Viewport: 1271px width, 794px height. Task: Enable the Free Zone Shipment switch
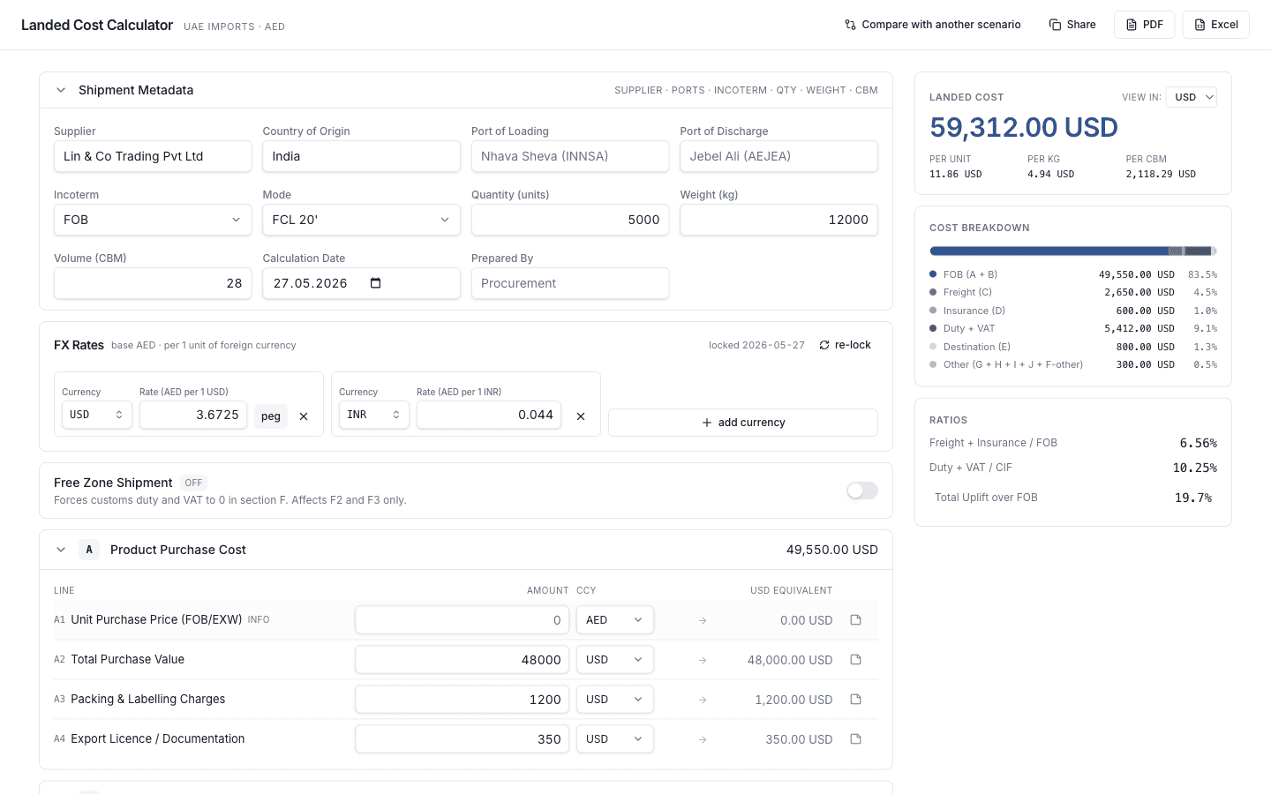862,491
